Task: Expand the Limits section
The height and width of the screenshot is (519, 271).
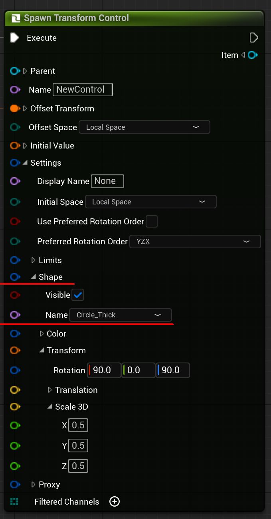Action: point(34,260)
